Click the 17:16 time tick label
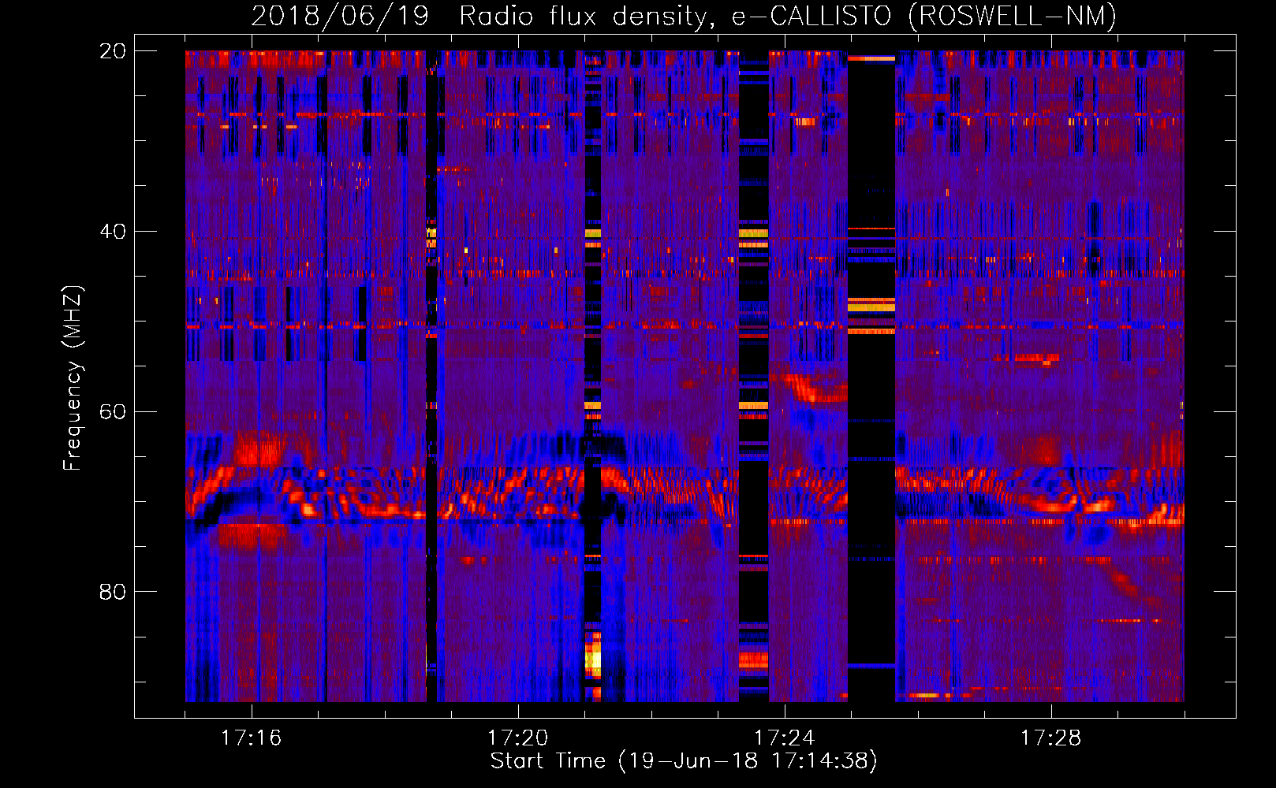The image size is (1276, 788). click(251, 738)
